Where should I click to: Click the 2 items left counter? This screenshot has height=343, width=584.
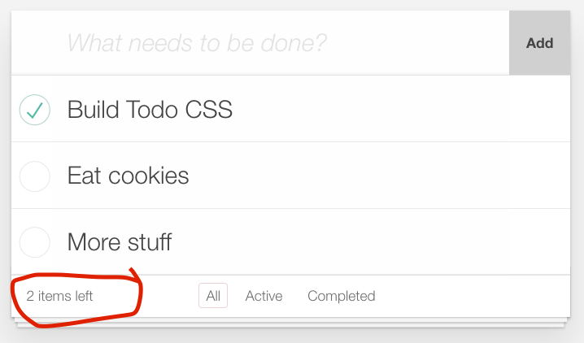click(59, 296)
